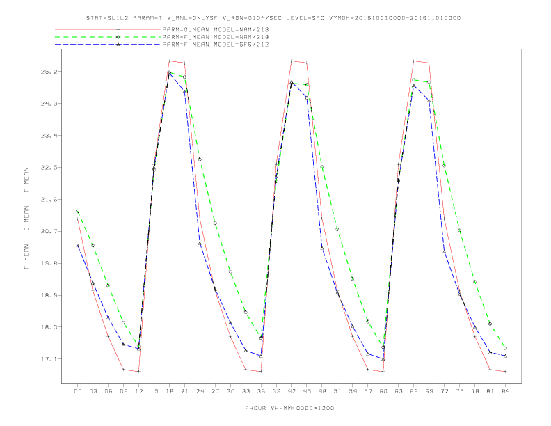Viewport: 551px width, 426px height.
Task: Click x-axis tick label 57
Action: tap(368, 391)
